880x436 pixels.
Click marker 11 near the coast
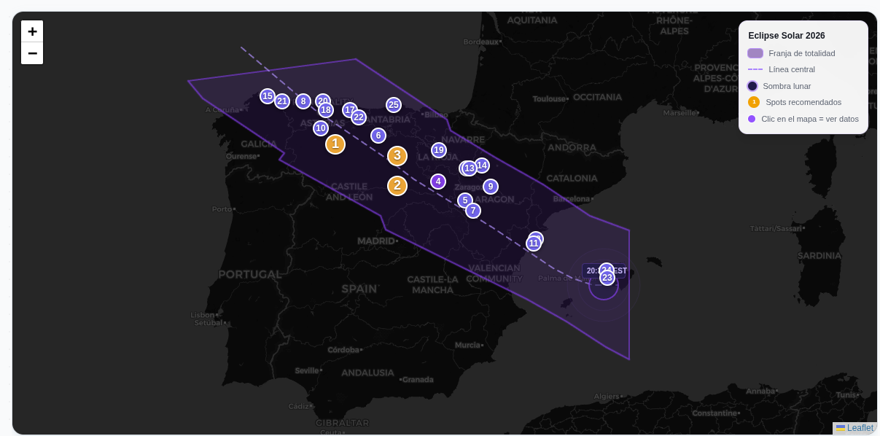(534, 243)
